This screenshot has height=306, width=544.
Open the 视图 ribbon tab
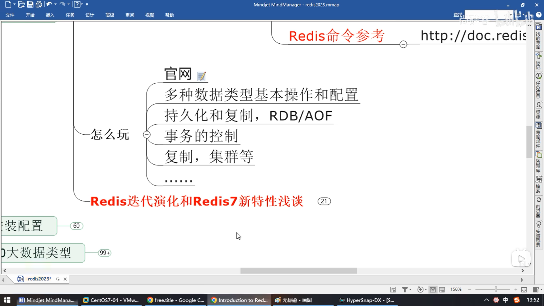pos(149,15)
